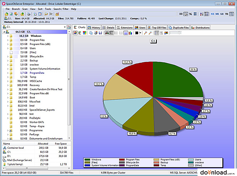Toggle the gradient background option
237x176 pixels.
click(126, 33)
